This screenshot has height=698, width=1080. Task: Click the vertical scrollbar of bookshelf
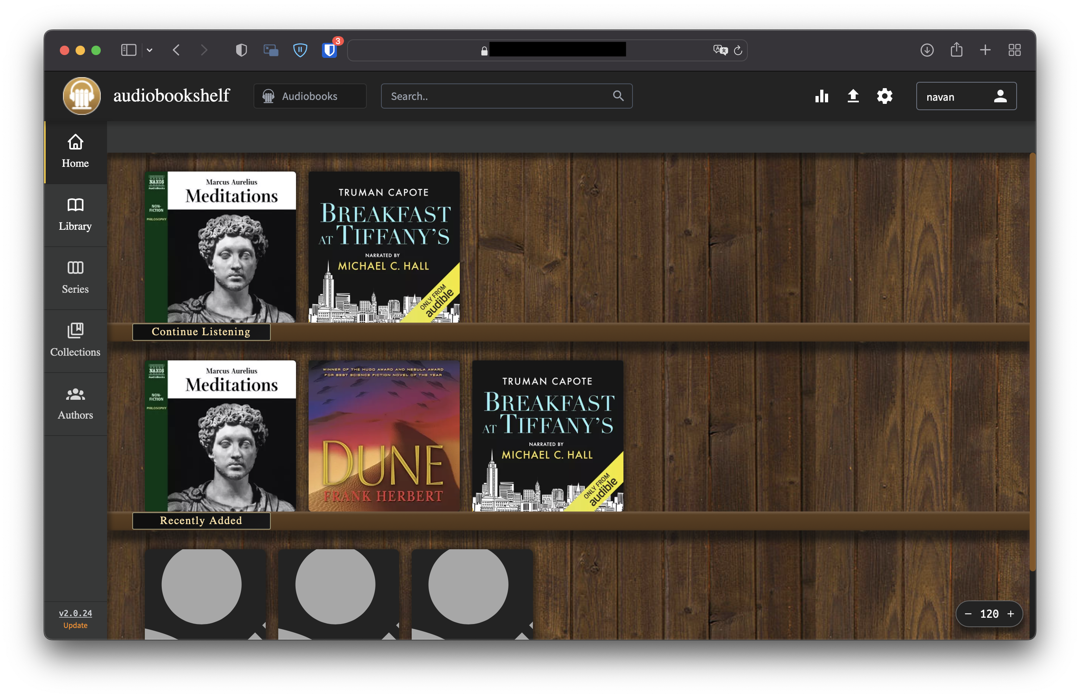coord(1032,363)
